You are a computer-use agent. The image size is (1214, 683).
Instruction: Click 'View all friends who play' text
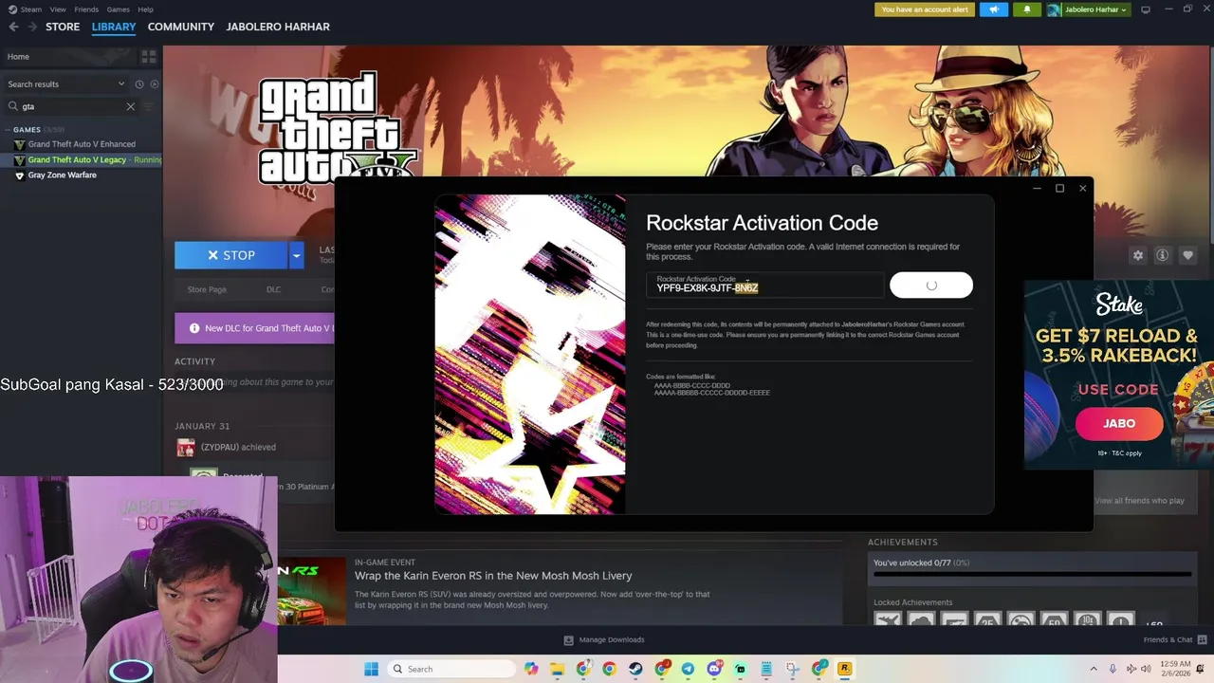(1139, 501)
